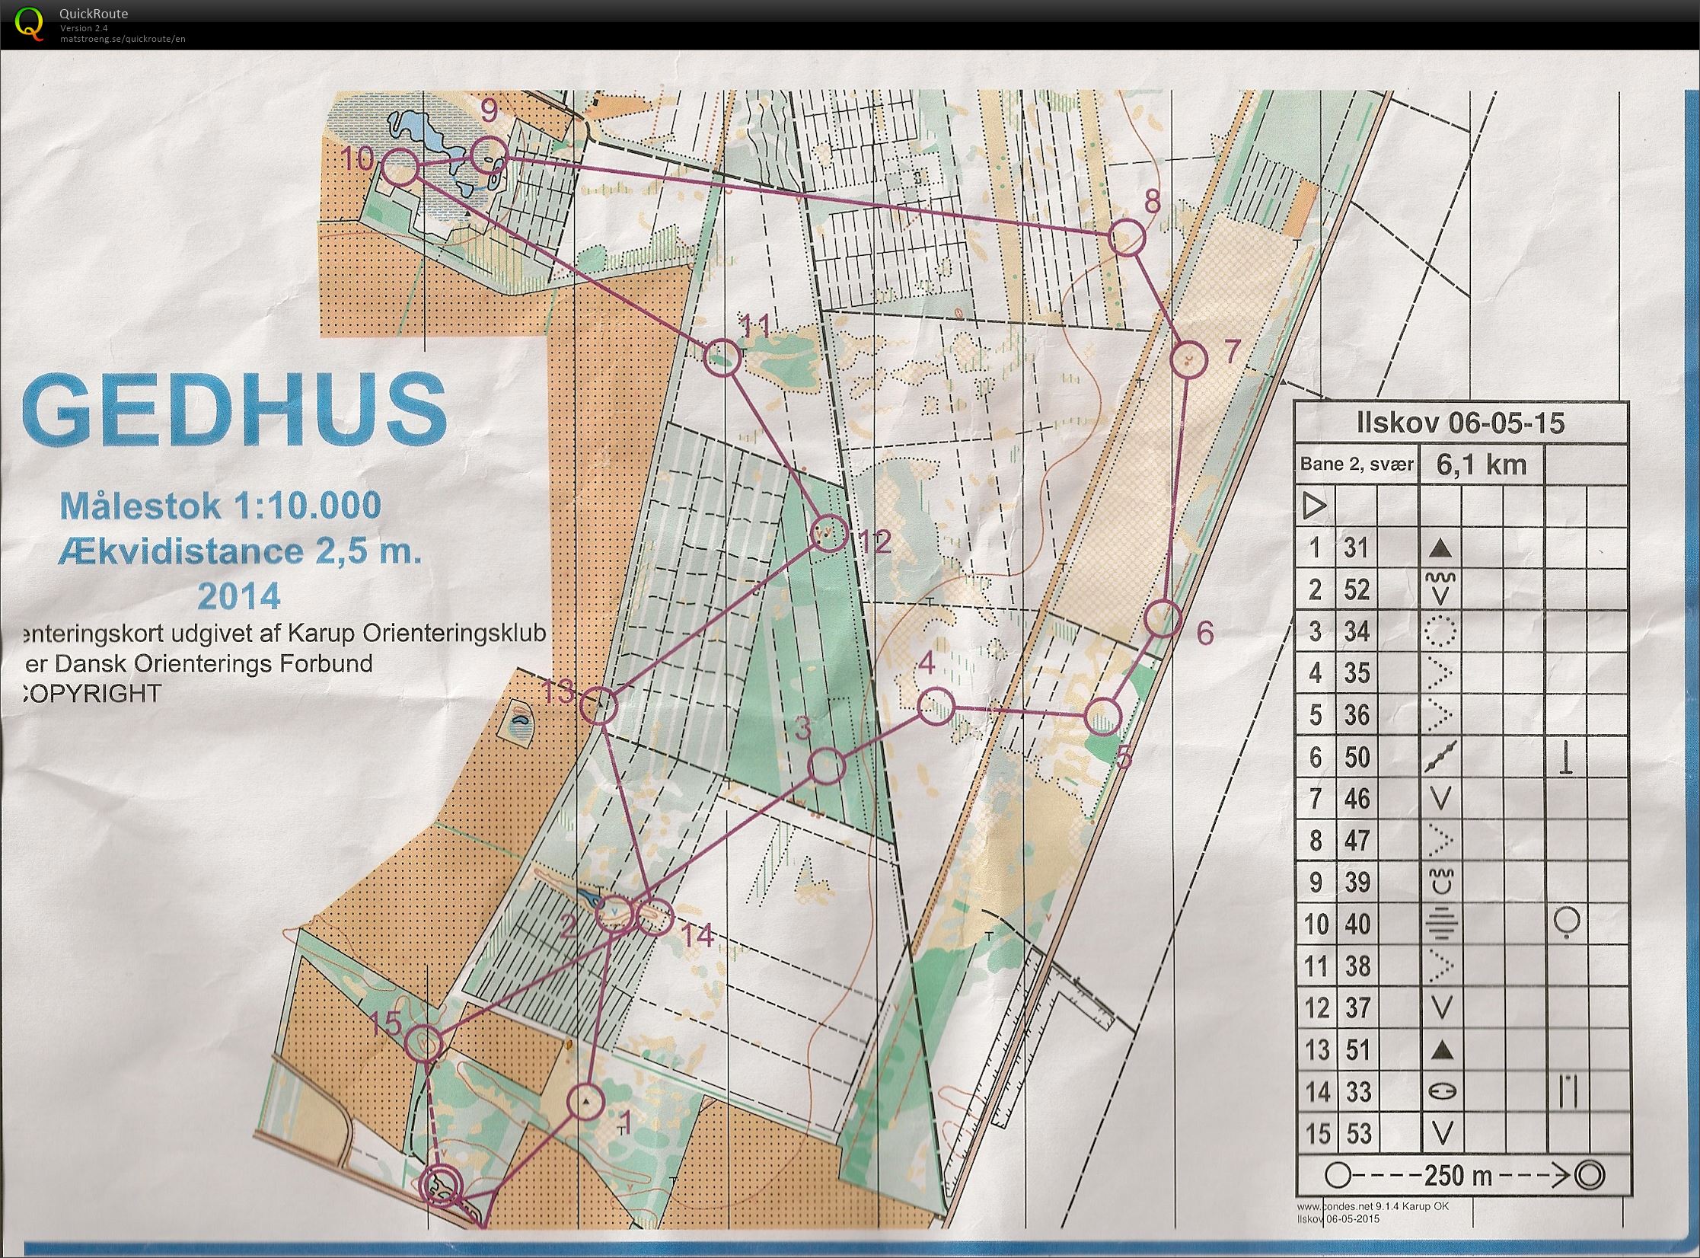
Task: Click control code '47' in the table
Action: 1357,841
